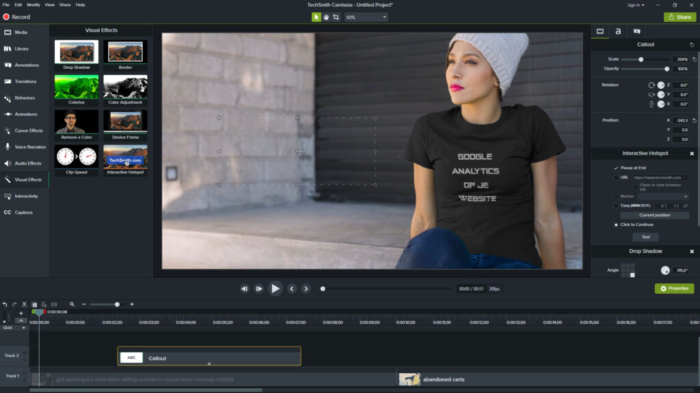Click the Drop Shadow angle dial
The height and width of the screenshot is (393, 700).
(x=664, y=270)
